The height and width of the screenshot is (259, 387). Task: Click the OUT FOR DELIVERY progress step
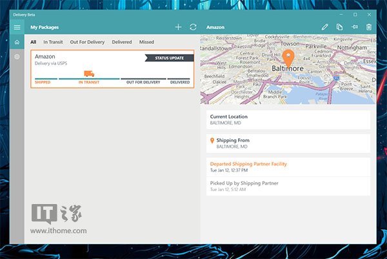143,82
